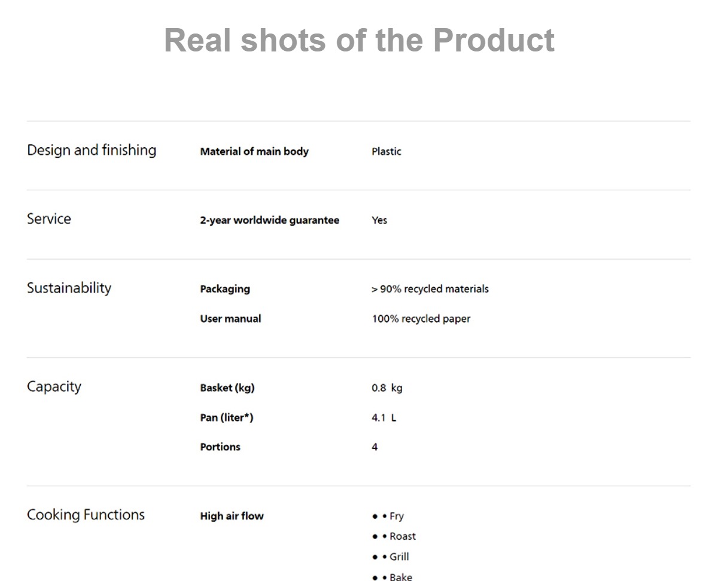Select the 'Plastic' material value
Screen dimensions: 718x581
(x=387, y=151)
